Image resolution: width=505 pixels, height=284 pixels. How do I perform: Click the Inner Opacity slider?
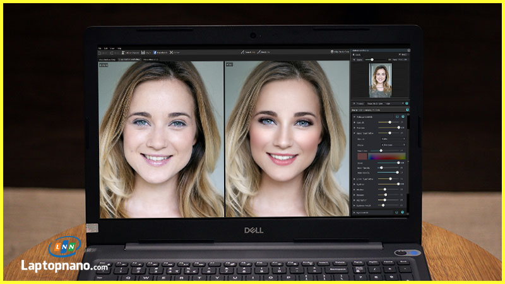click(389, 168)
